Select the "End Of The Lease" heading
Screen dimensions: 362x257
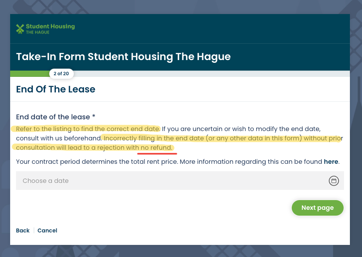tap(55, 89)
